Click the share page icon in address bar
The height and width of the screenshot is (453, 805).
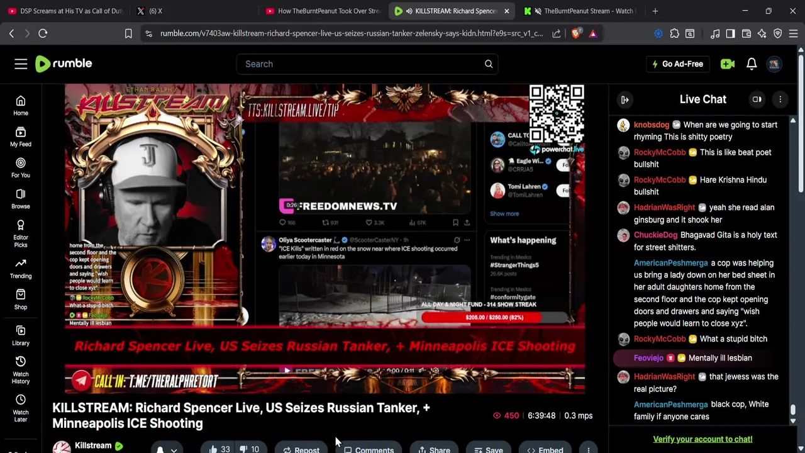tap(557, 33)
